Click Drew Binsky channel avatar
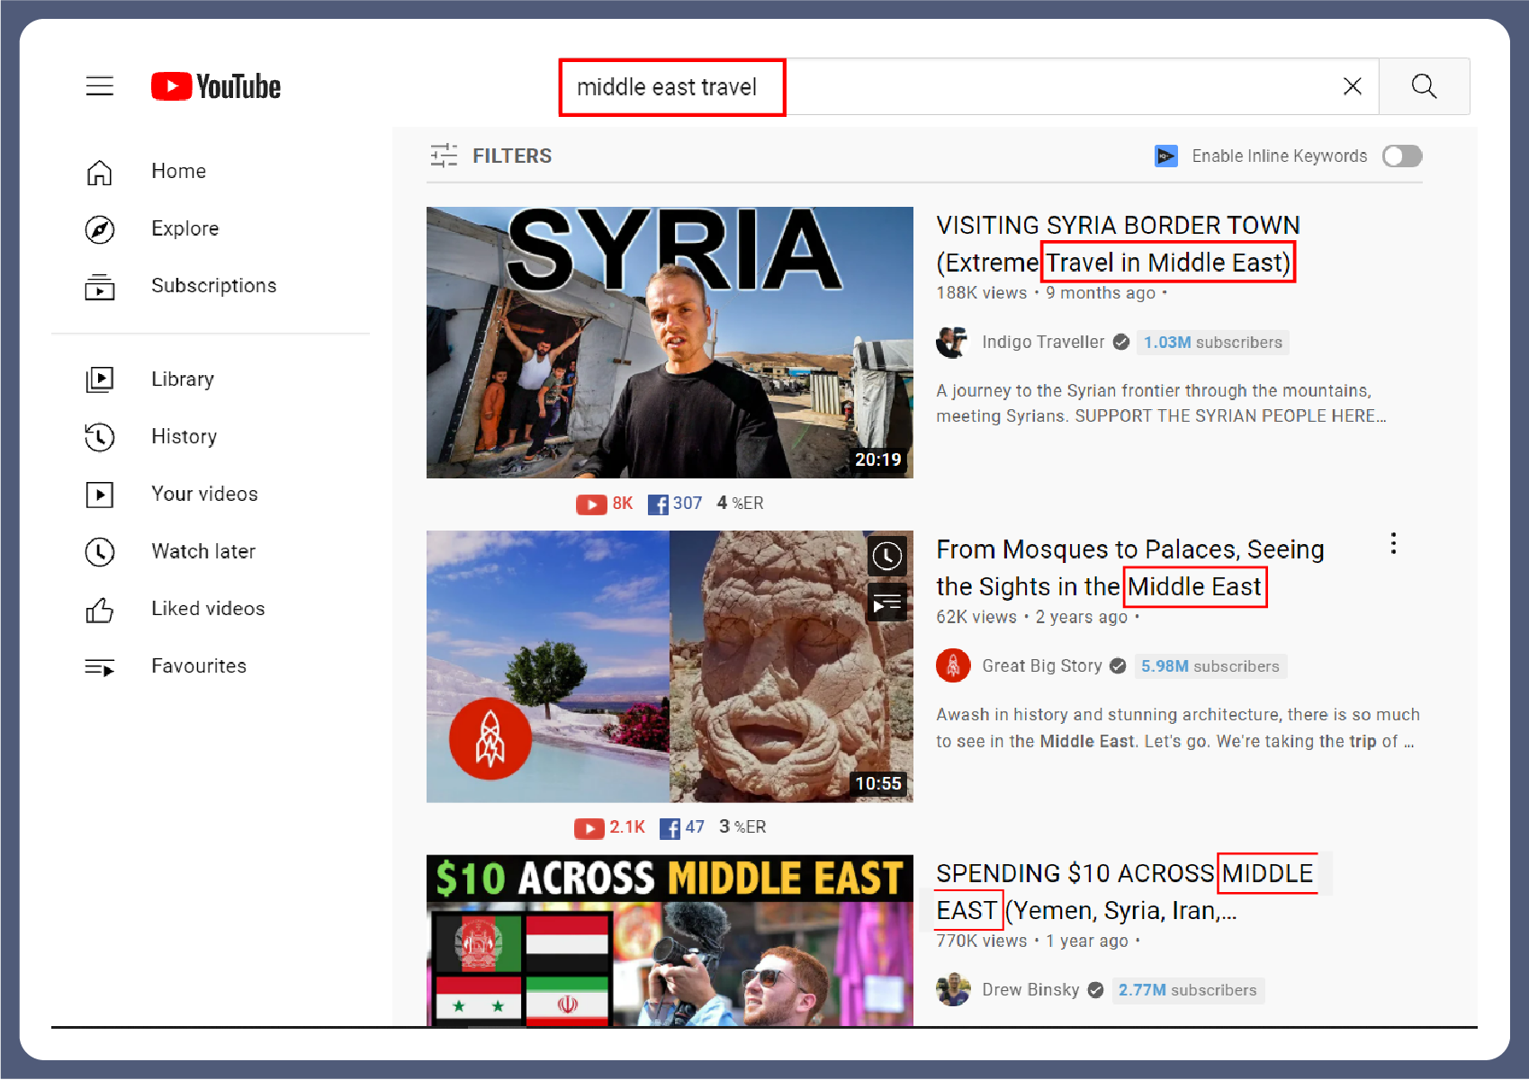 (953, 989)
